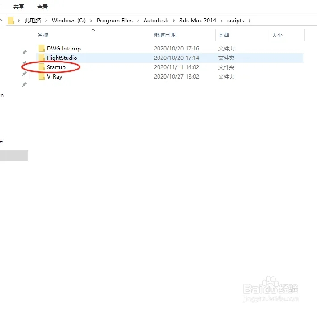Click 文件夹 type in V-Ray row
317x310 pixels.
226,77
